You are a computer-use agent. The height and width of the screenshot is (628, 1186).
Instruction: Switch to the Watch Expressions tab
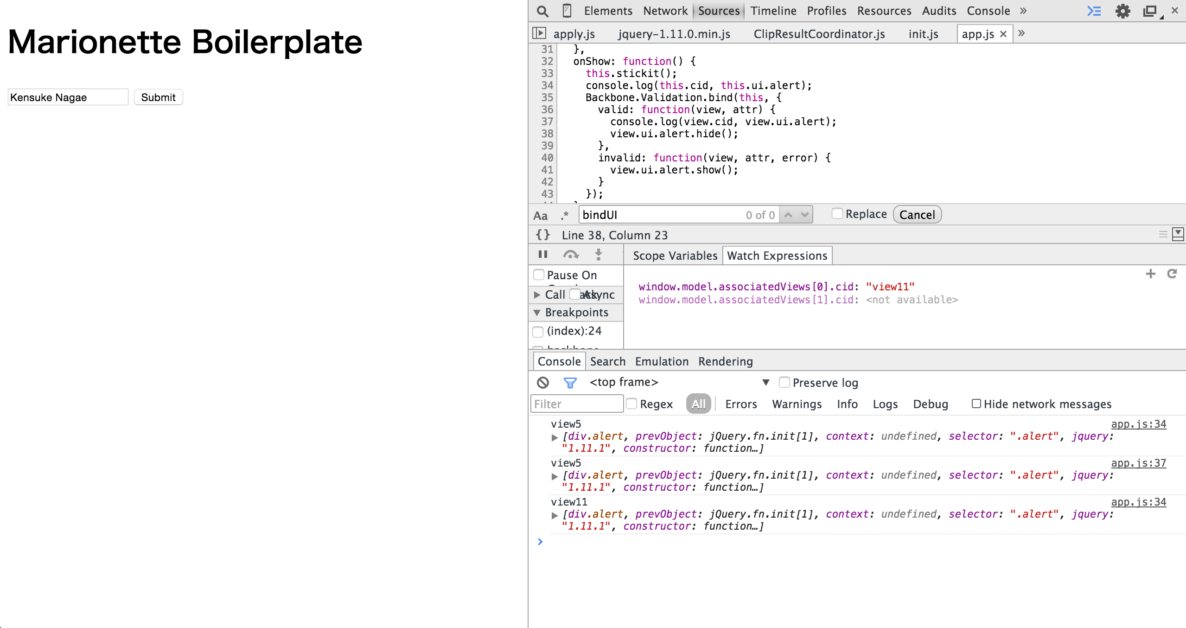tap(777, 256)
